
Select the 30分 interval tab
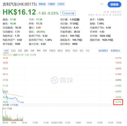tap(68, 51)
